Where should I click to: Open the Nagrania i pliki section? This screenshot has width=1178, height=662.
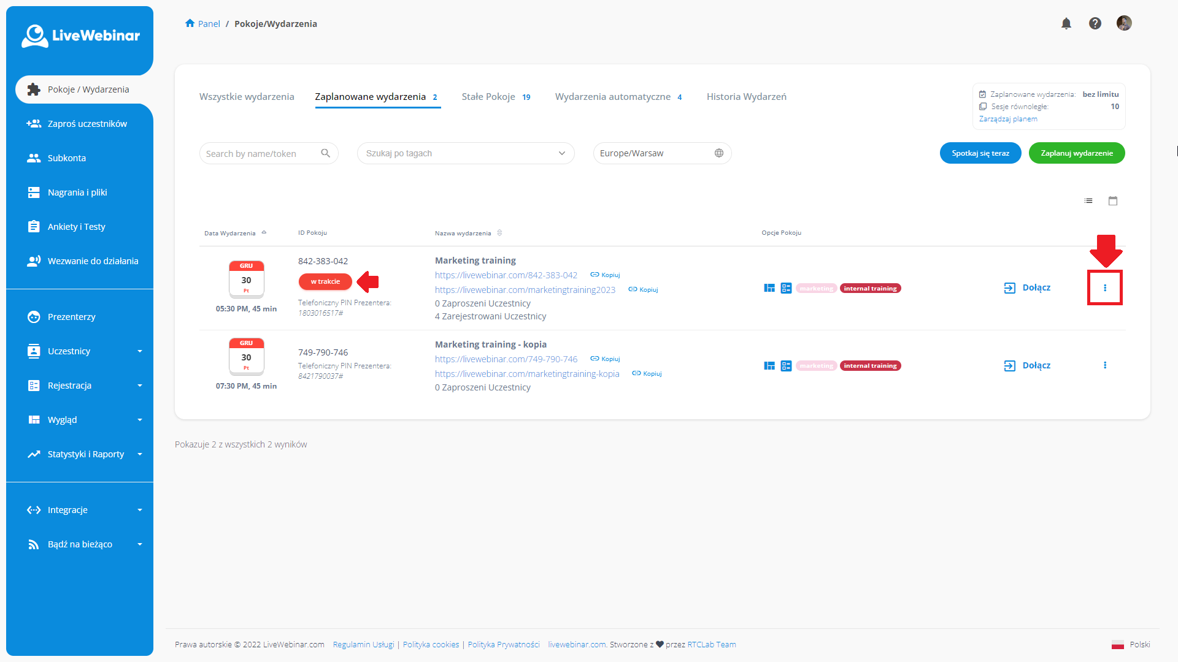77,192
